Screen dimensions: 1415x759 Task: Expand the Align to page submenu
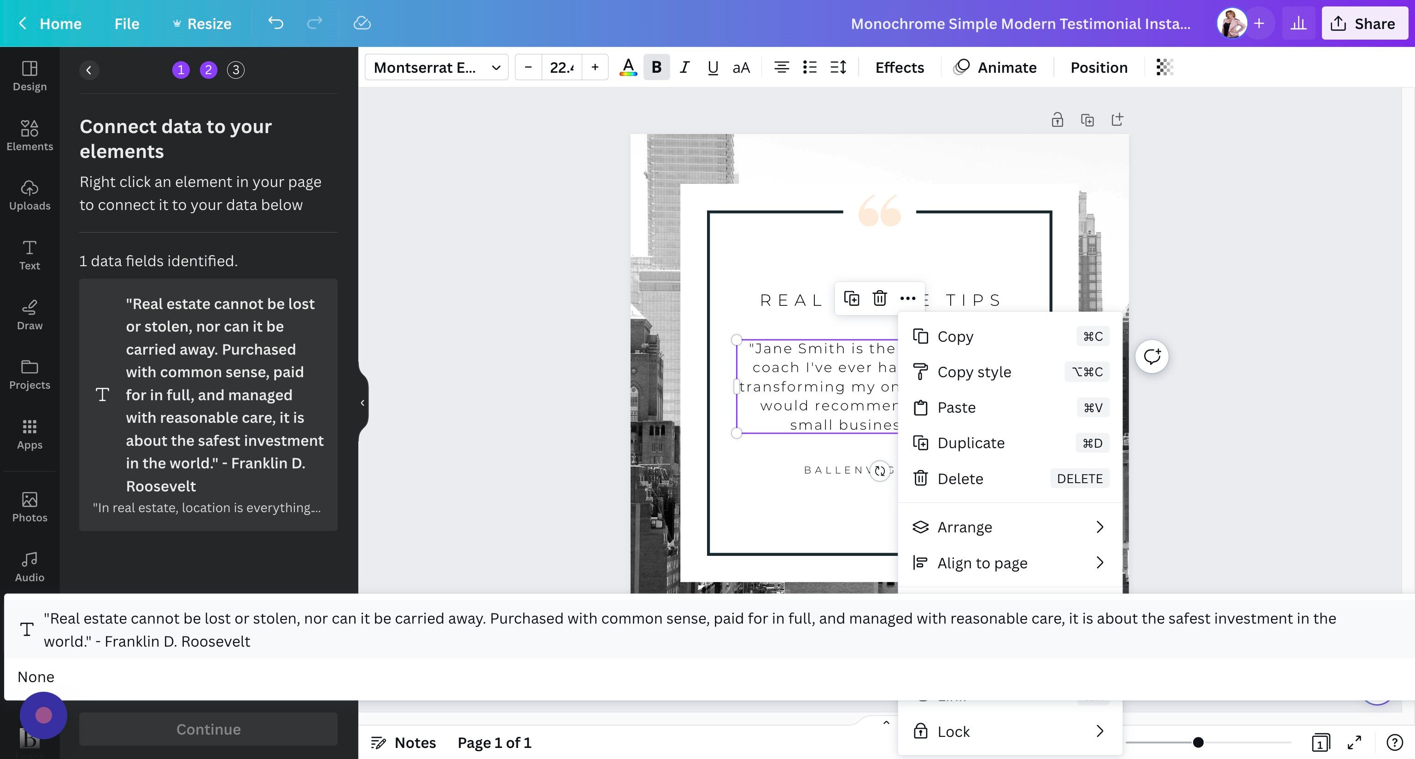1010,562
